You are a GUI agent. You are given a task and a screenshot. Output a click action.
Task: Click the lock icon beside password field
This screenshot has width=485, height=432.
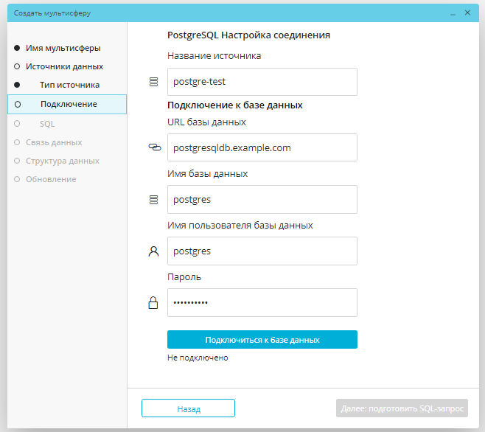153,303
